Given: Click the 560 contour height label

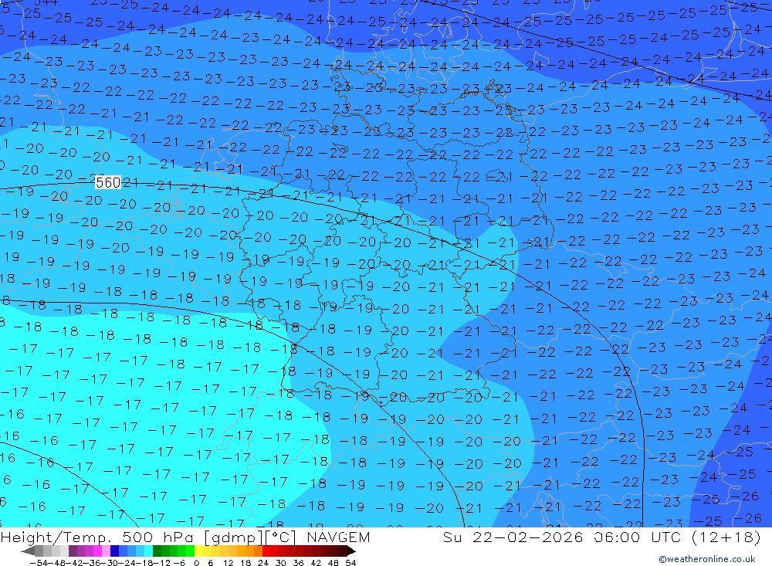Looking at the screenshot, I should 108,182.
